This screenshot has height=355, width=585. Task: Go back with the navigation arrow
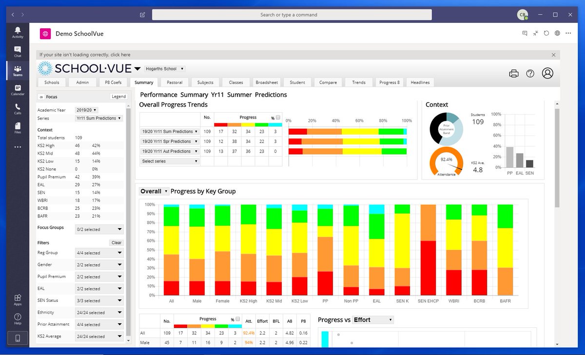(x=13, y=15)
